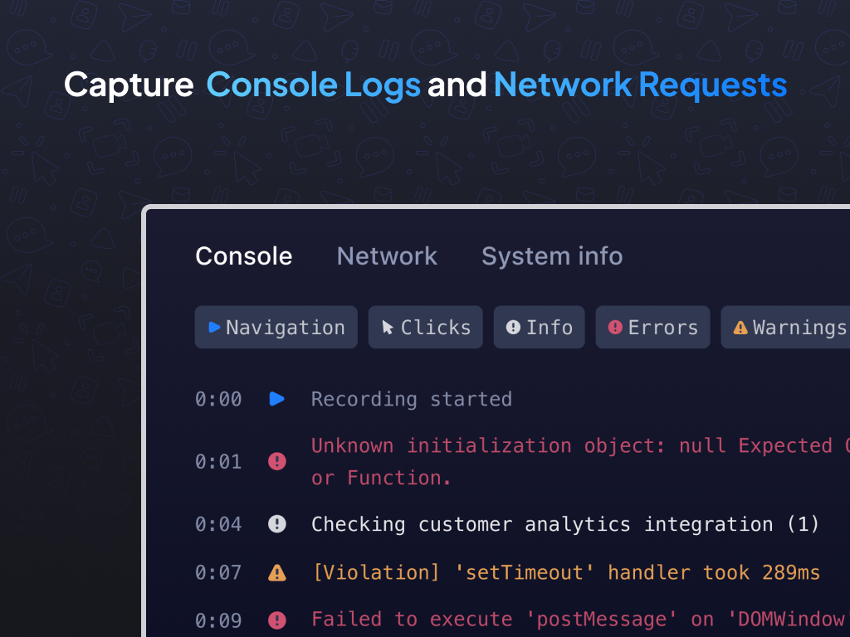The height and width of the screenshot is (637, 850).
Task: Click the orange warning icon at 0:07
Action: 277,572
